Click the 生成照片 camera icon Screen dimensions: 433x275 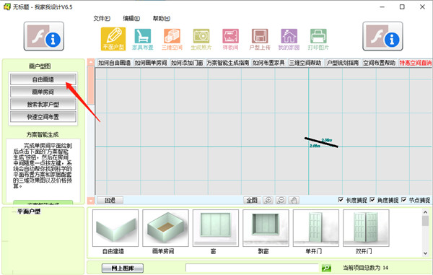click(201, 39)
